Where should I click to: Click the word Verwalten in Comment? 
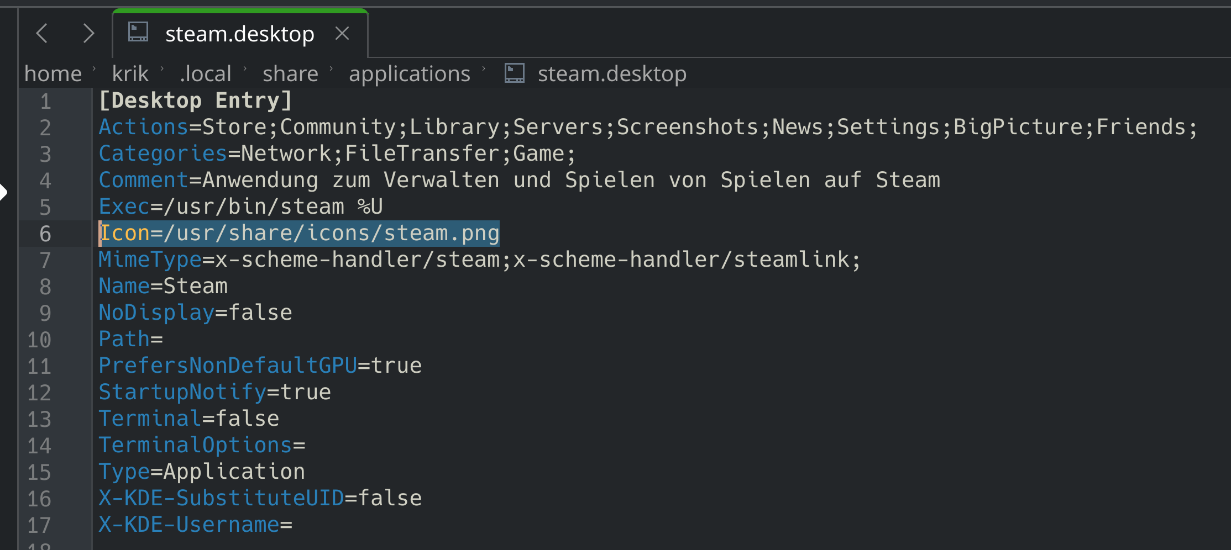(x=442, y=181)
